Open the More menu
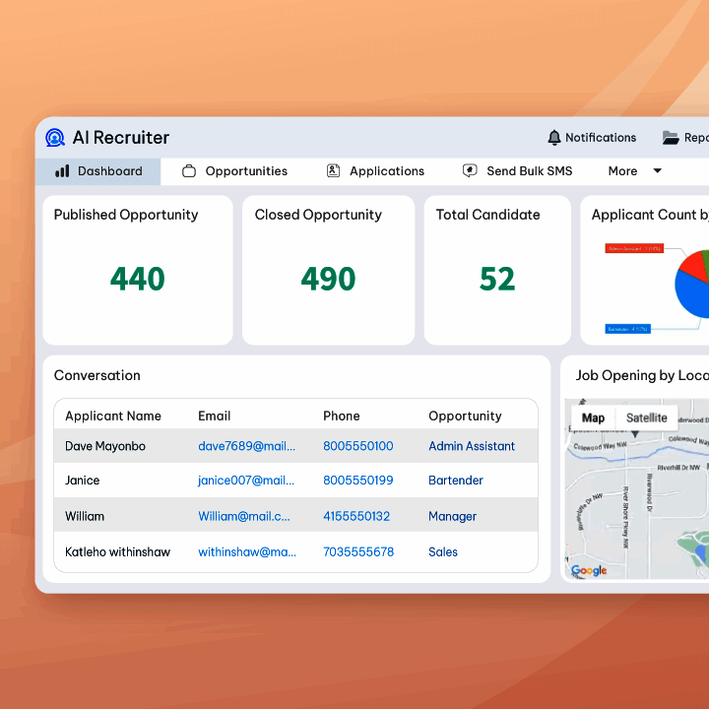Viewport: 709px width, 709px height. 622,171
